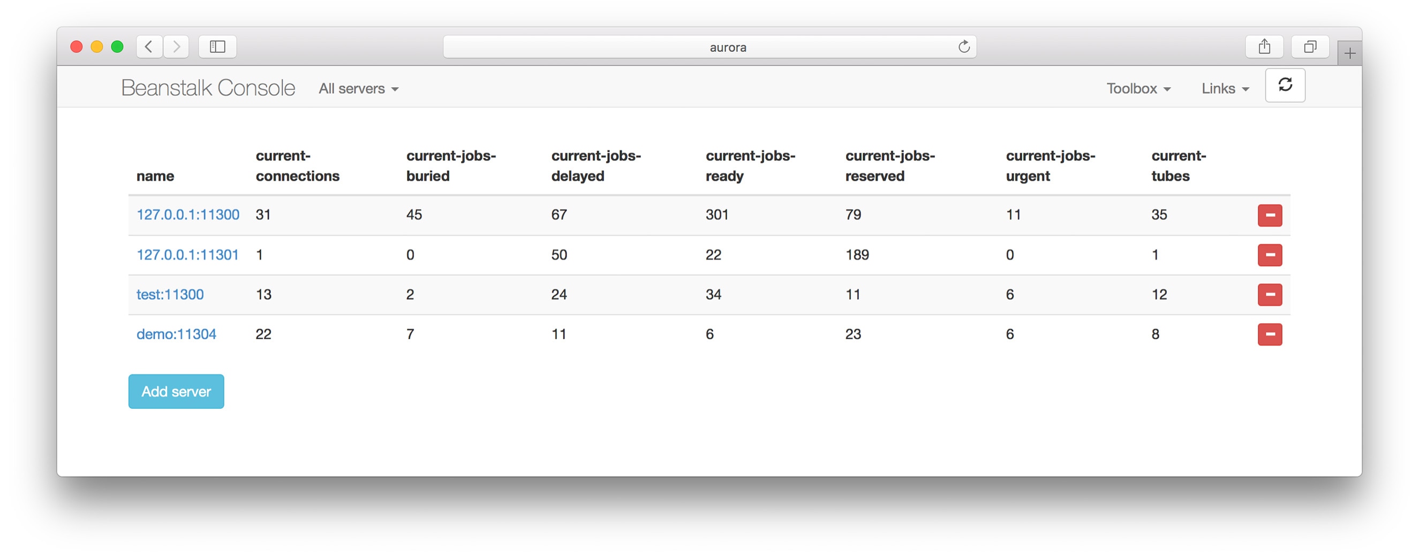Remove server 127.0.0.1:11300 with red minus icon
Screen dimensions: 1419x558
pyautogui.click(x=1270, y=215)
